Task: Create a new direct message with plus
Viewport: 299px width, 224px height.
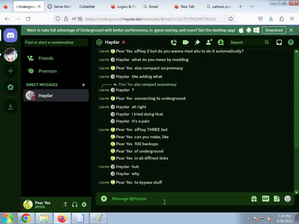Action: [x=83, y=85]
